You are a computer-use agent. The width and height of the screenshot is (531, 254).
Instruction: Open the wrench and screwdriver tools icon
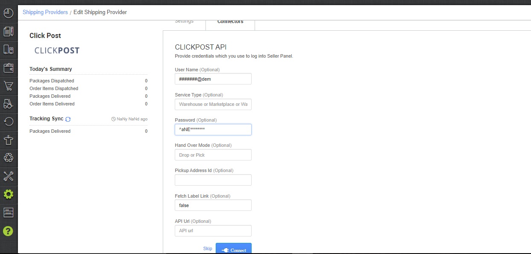(x=9, y=176)
